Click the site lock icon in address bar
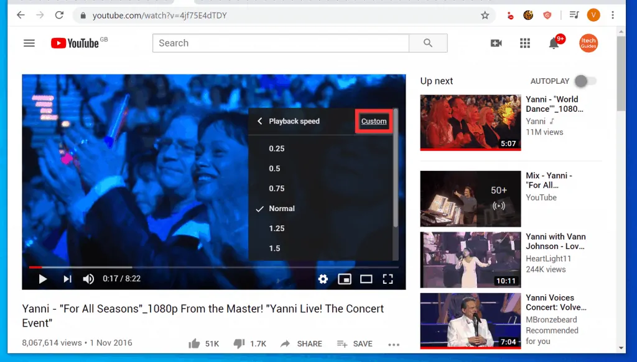Image resolution: width=637 pixels, height=362 pixels. pos(83,16)
